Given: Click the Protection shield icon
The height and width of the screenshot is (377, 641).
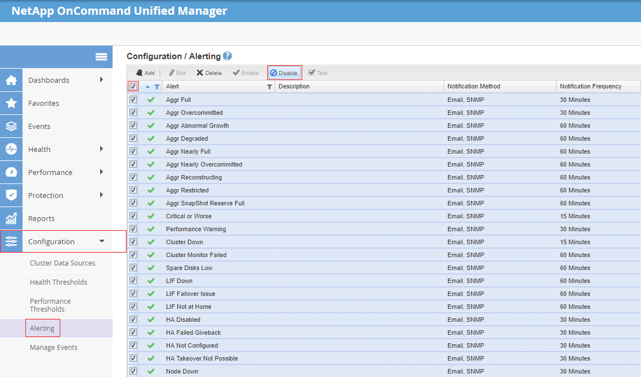Looking at the screenshot, I should (12, 196).
